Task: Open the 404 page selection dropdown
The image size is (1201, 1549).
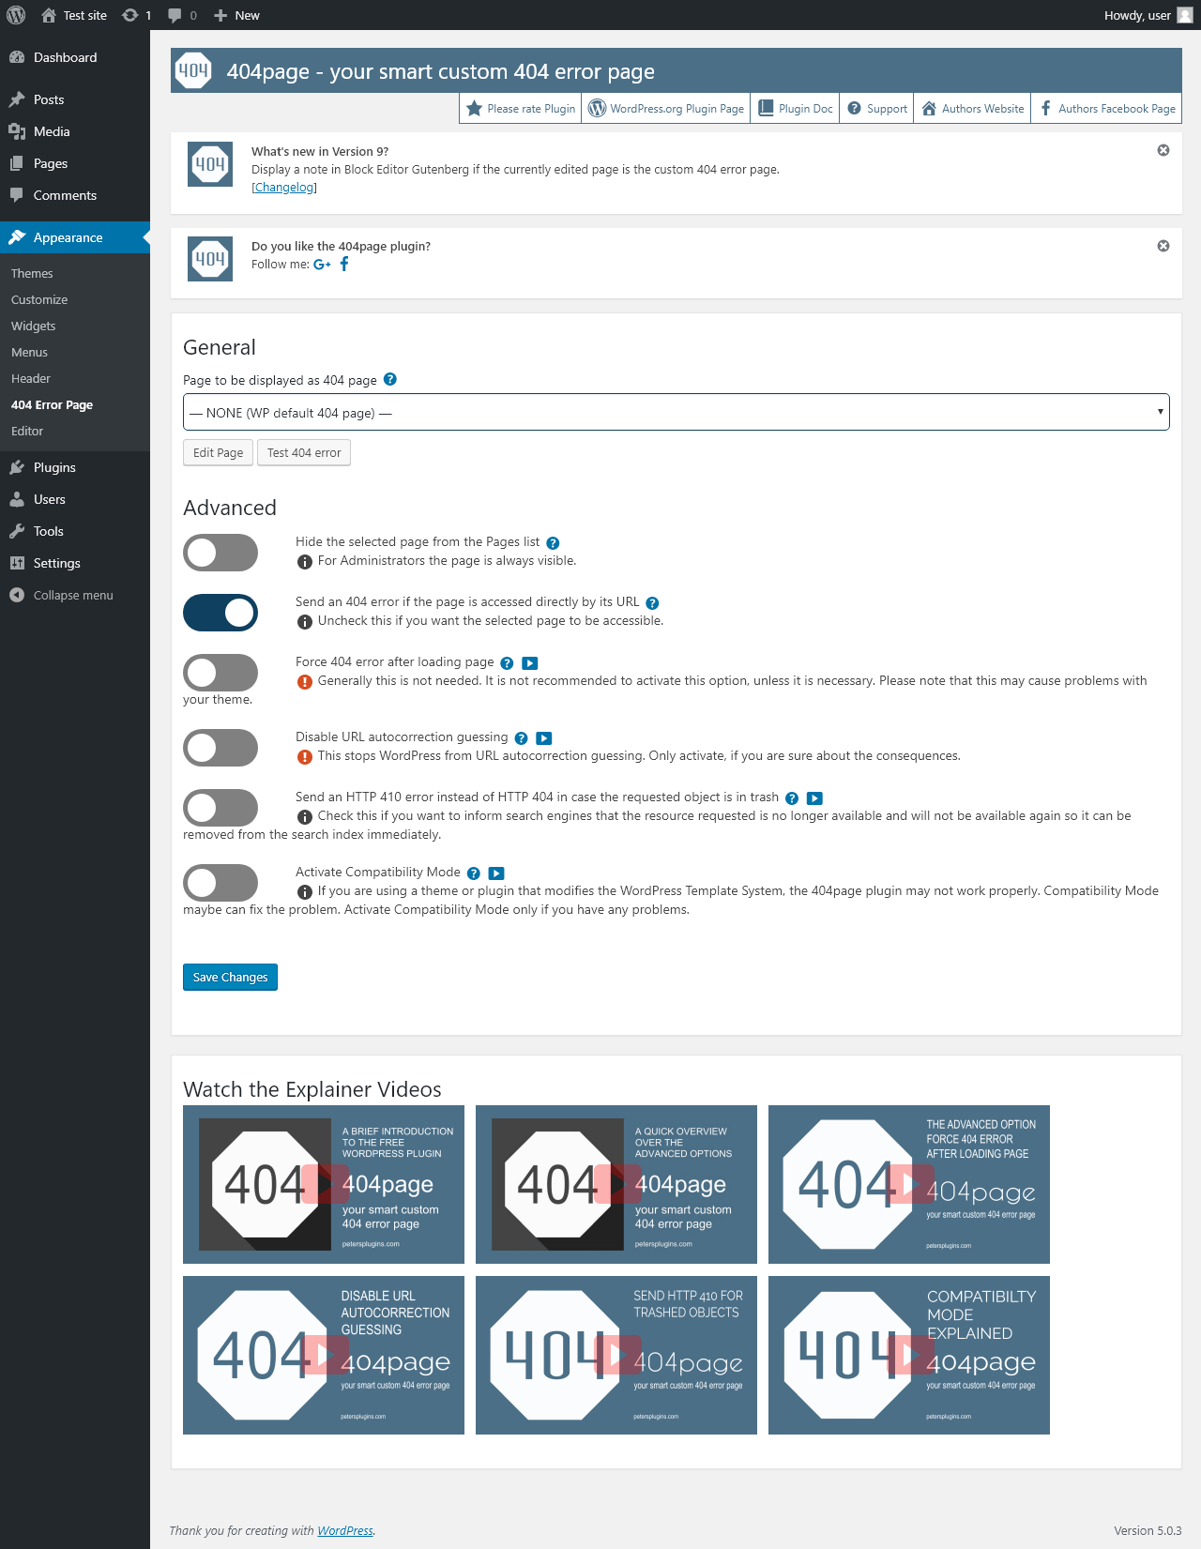Action: tap(676, 412)
